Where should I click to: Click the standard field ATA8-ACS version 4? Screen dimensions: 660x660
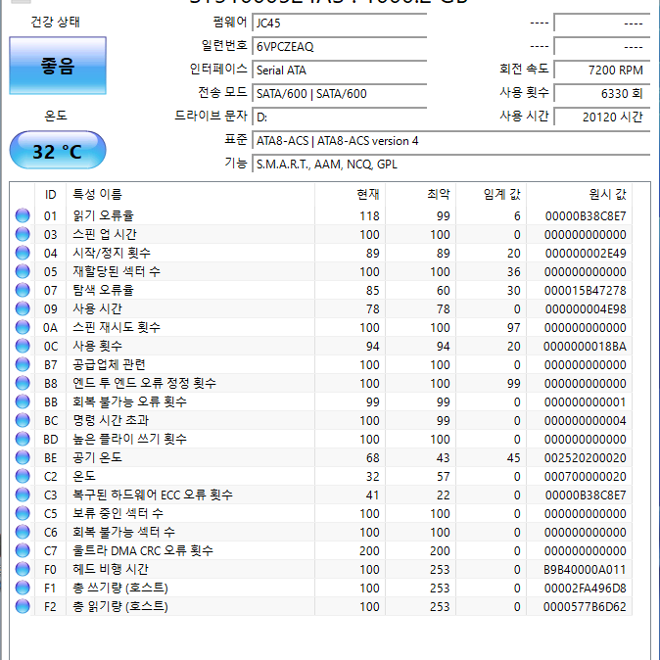coord(450,141)
